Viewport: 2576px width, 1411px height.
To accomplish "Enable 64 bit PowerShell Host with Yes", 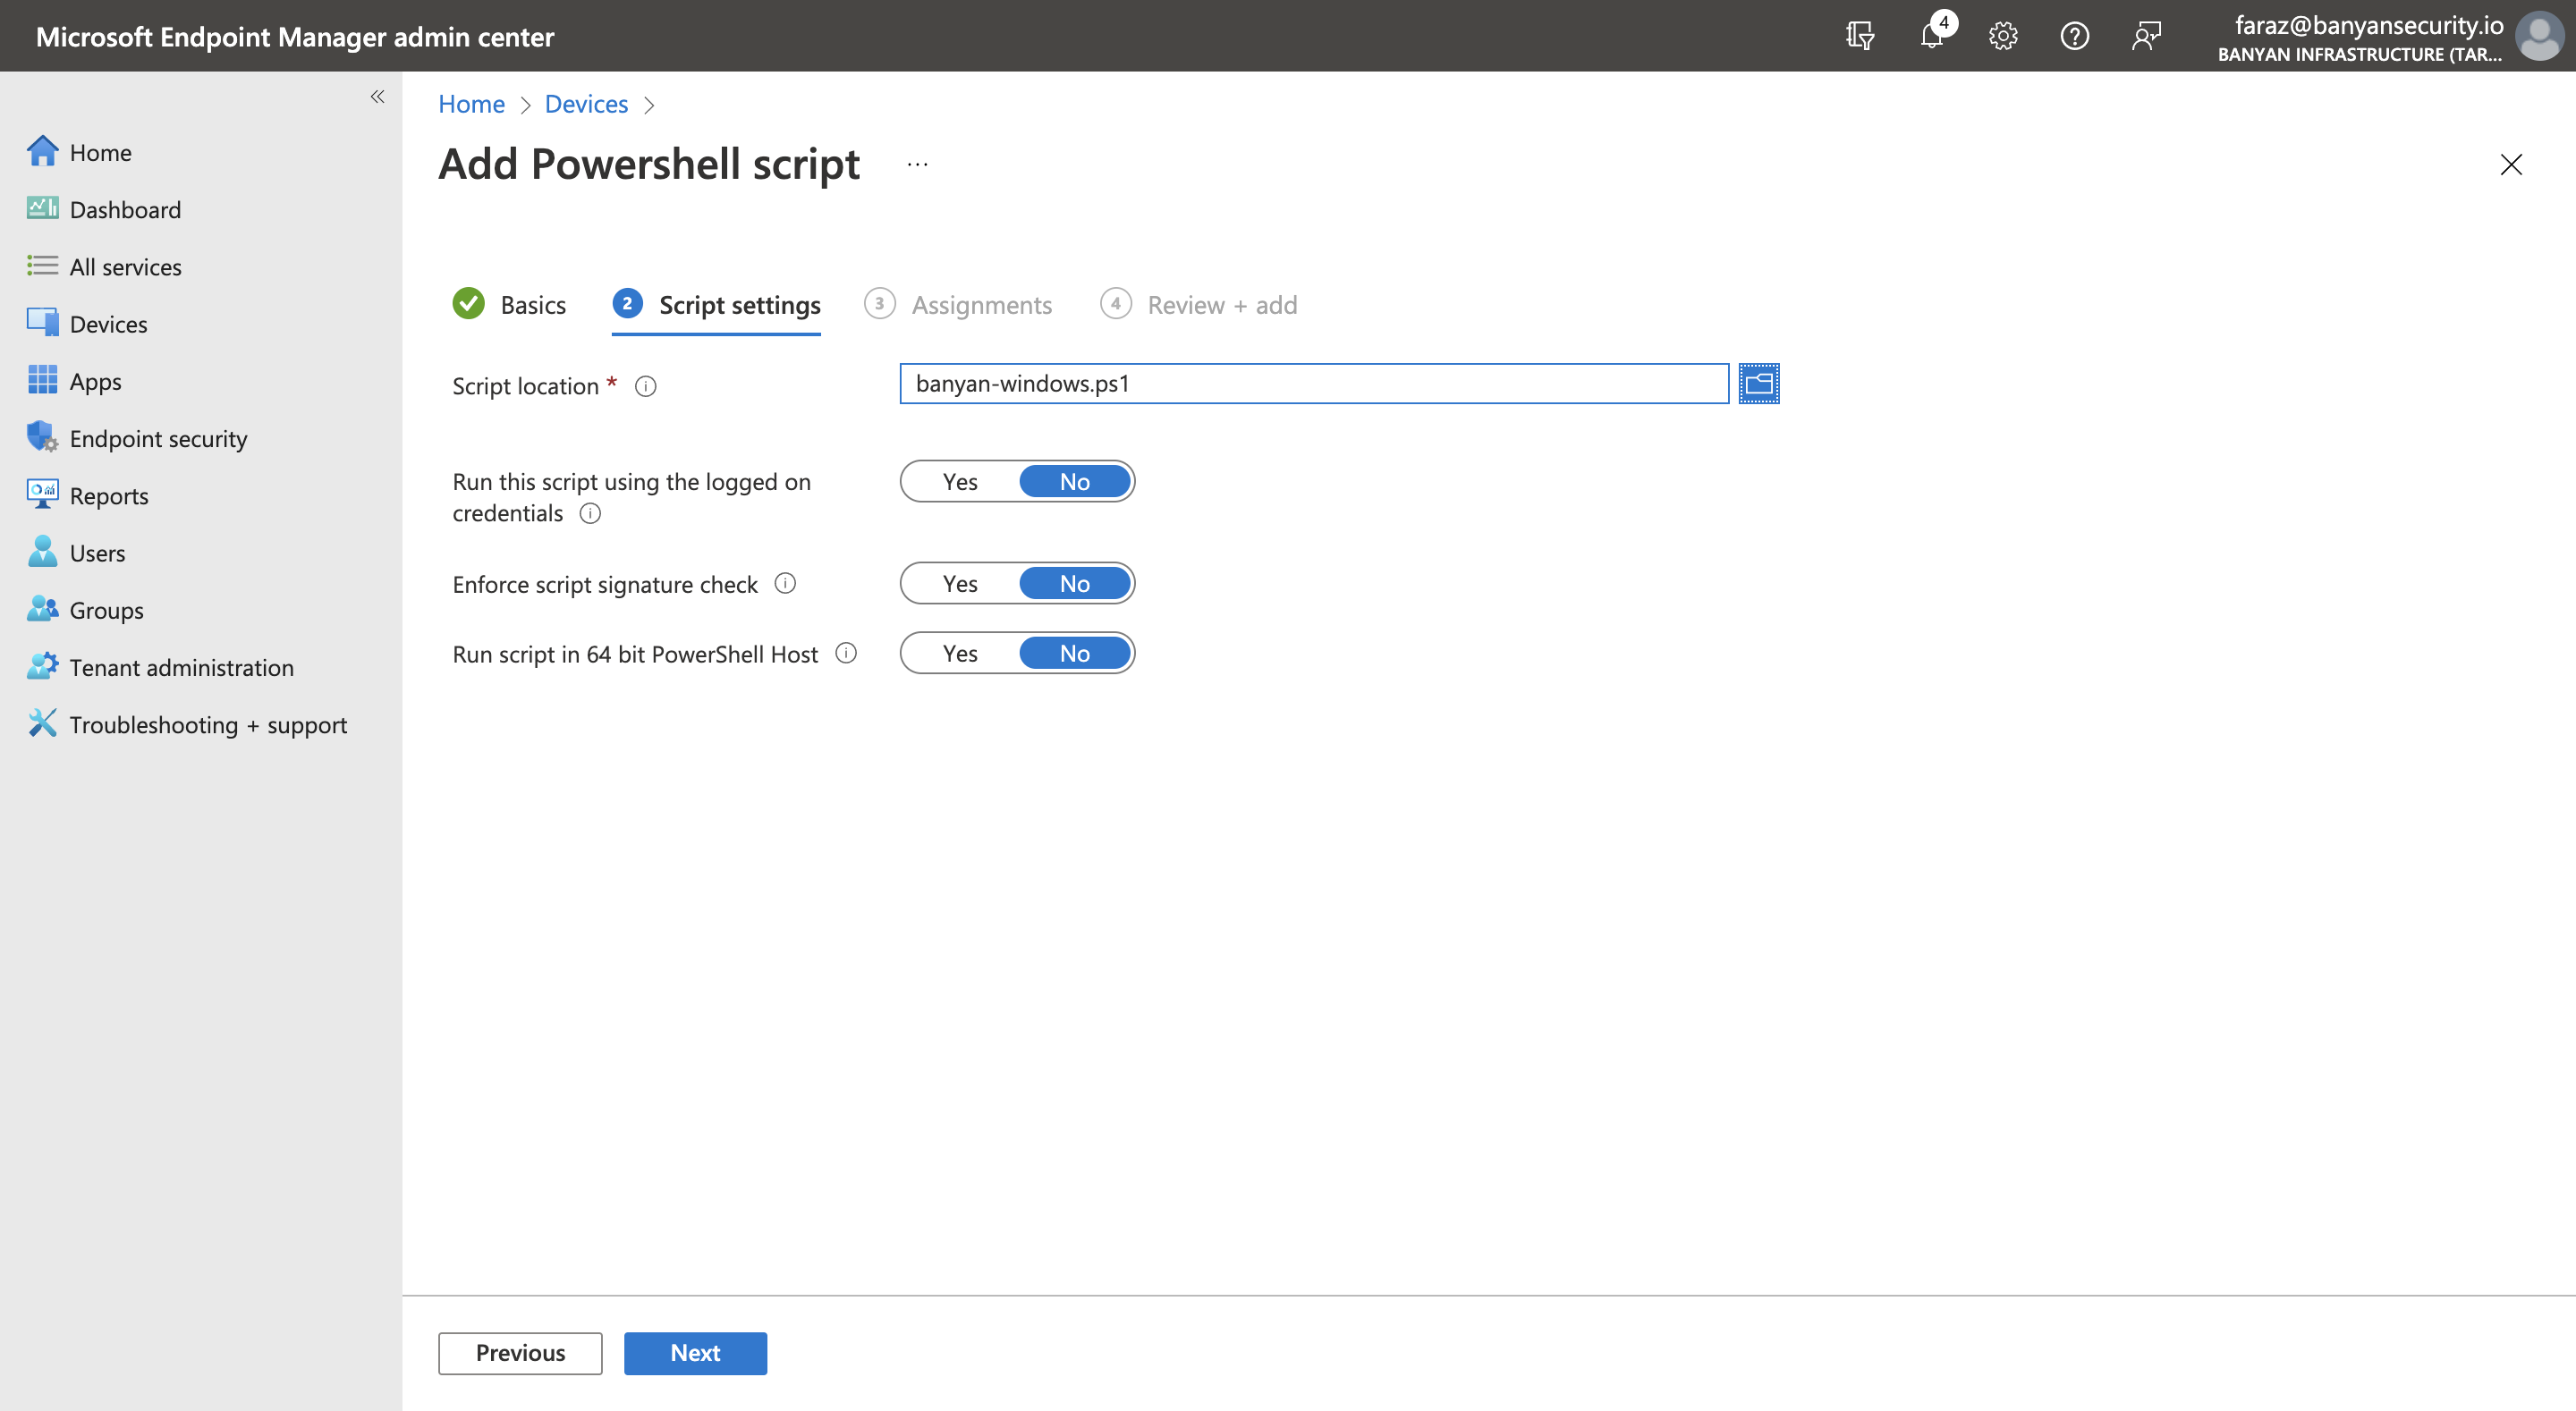I will click(960, 654).
